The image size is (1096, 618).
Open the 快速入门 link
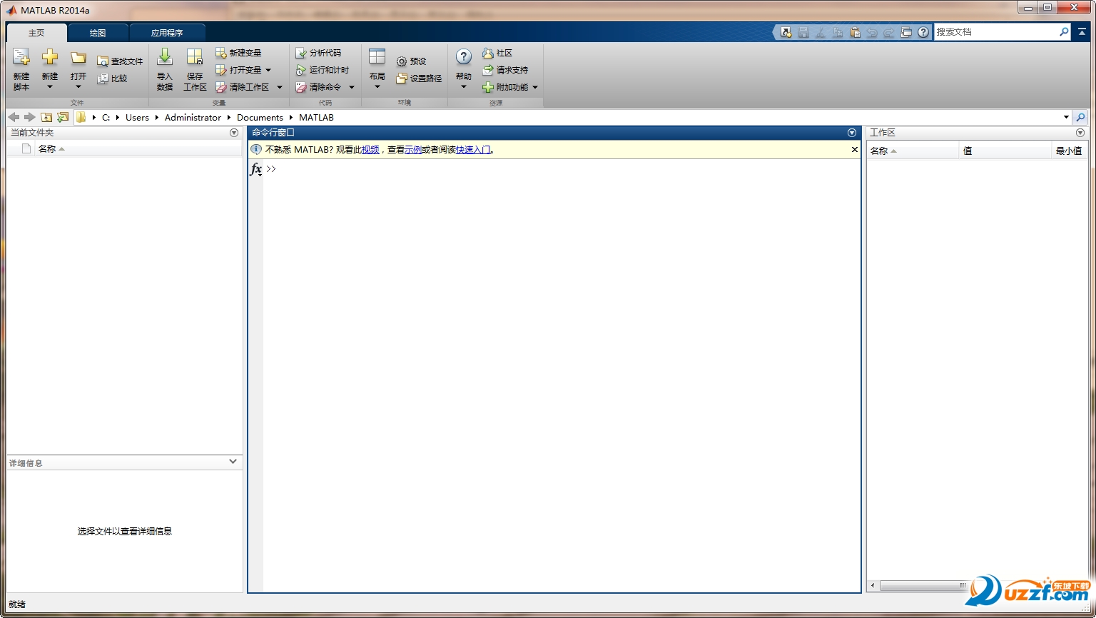click(473, 150)
